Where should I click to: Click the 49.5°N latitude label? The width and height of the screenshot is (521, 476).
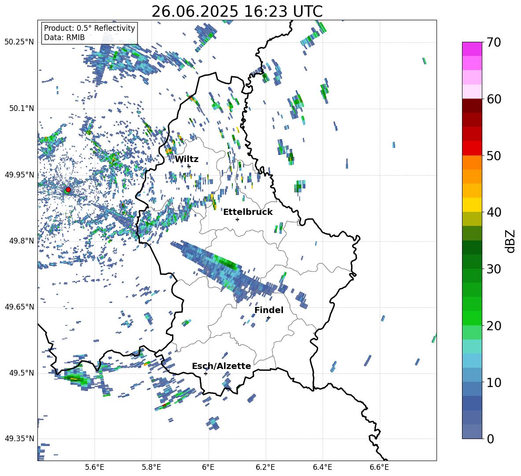(x=22, y=373)
